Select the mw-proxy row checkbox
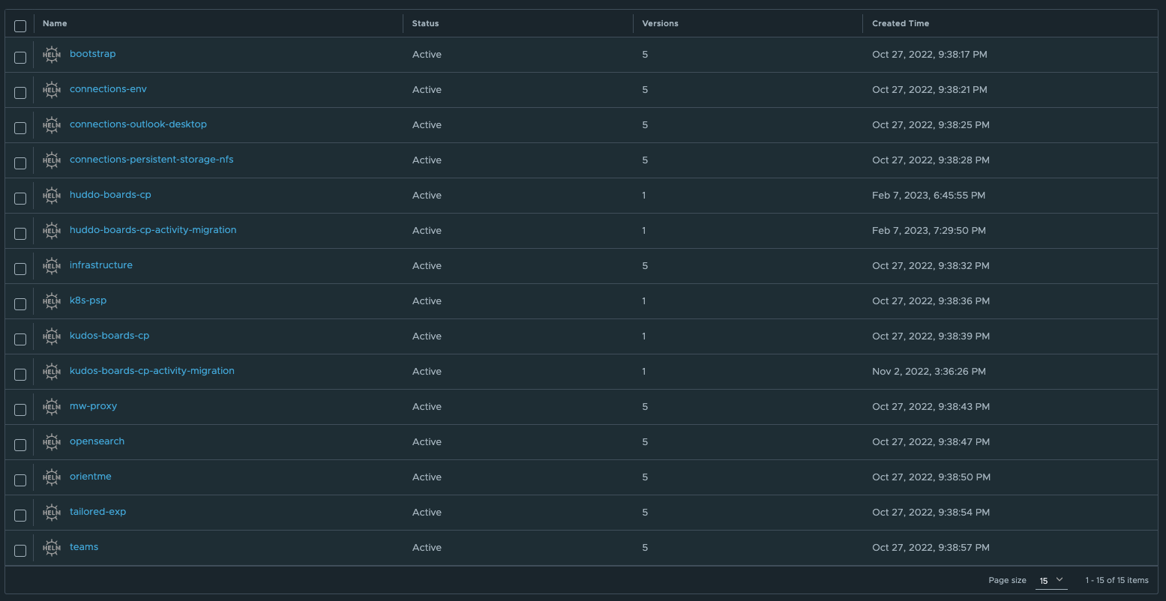 click(20, 410)
